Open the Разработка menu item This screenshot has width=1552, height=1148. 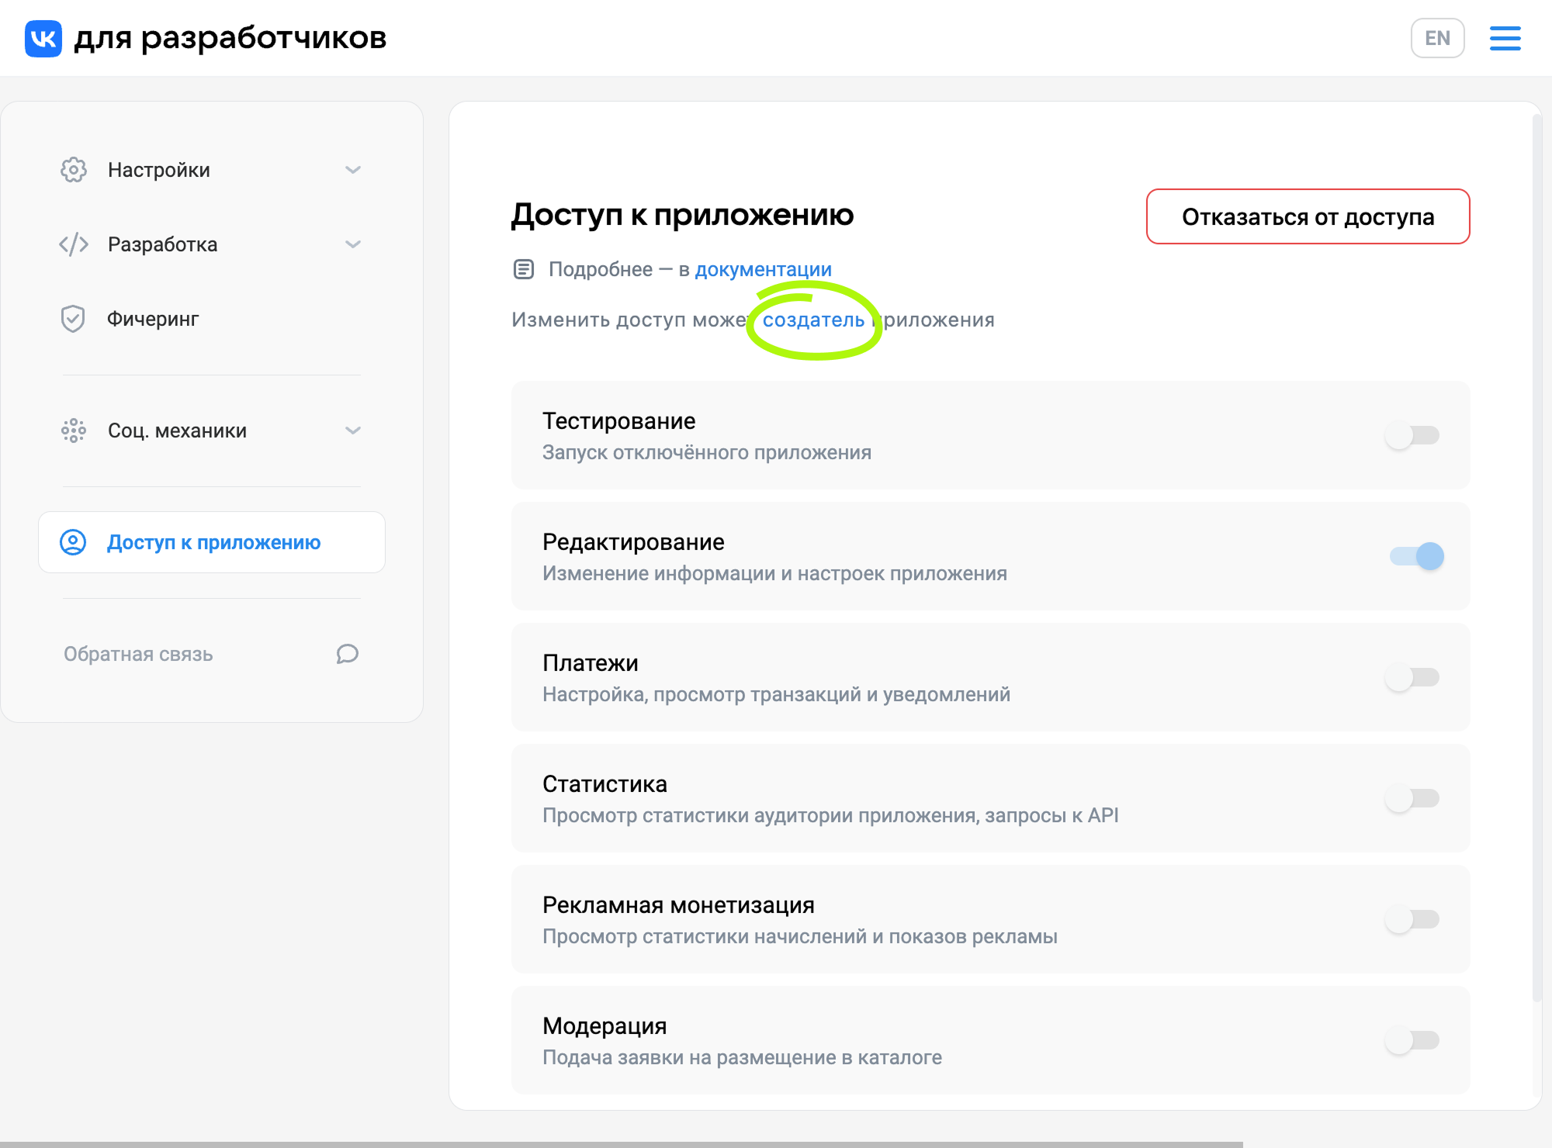click(212, 244)
